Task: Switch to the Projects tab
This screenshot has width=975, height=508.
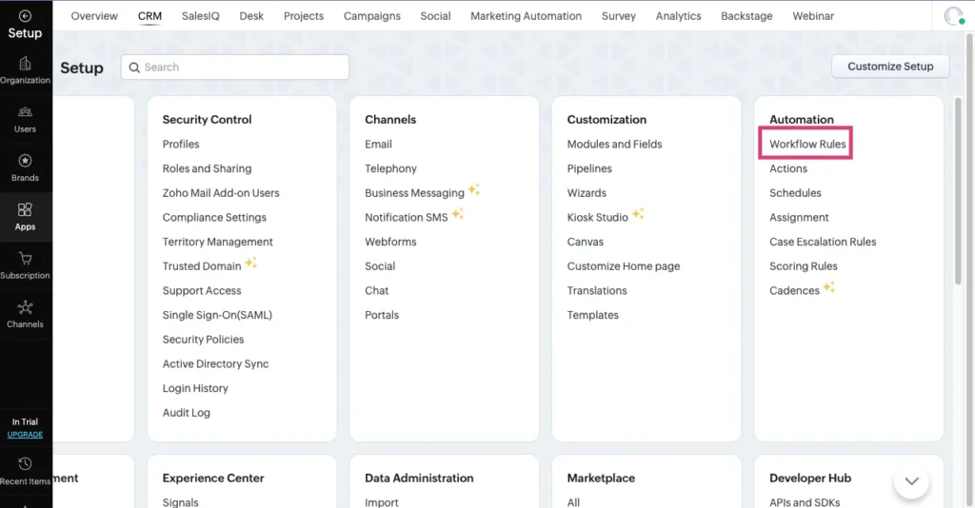Action: point(304,16)
